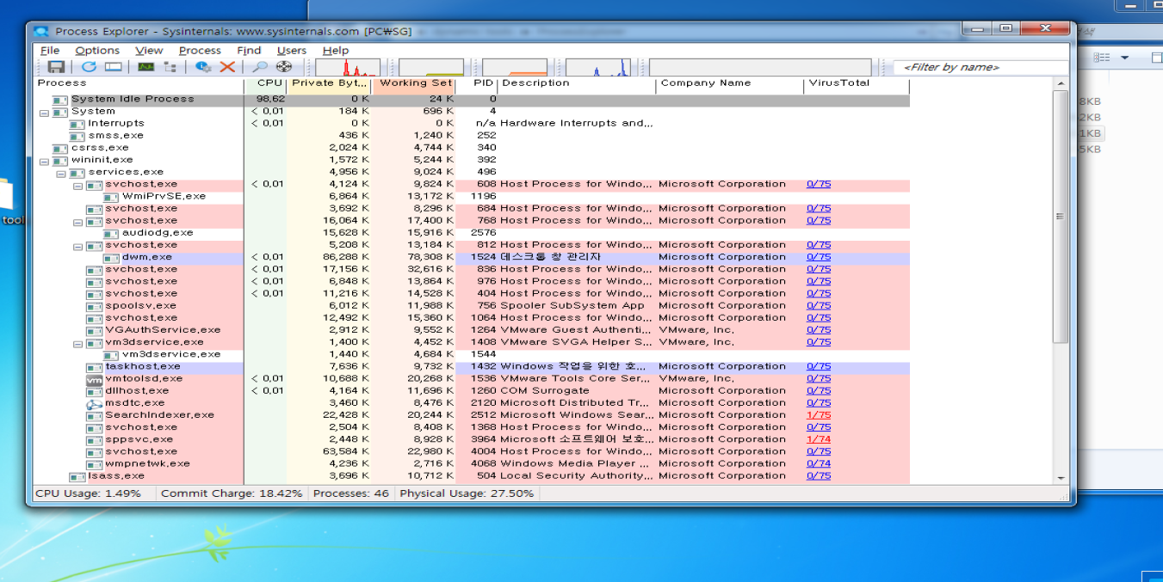Click the magnifier Find Handle or DLL icon

coord(260,67)
